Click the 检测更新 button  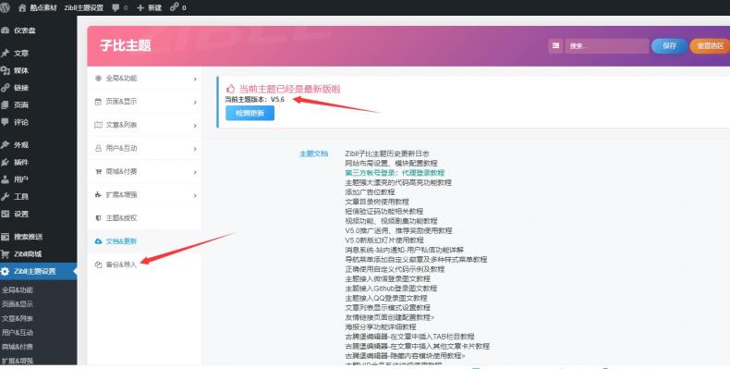pyautogui.click(x=250, y=113)
